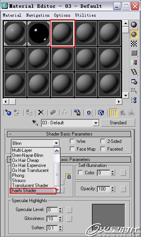Click Self-Illumination map button
The height and width of the screenshot is (237, 141).
click(123, 173)
